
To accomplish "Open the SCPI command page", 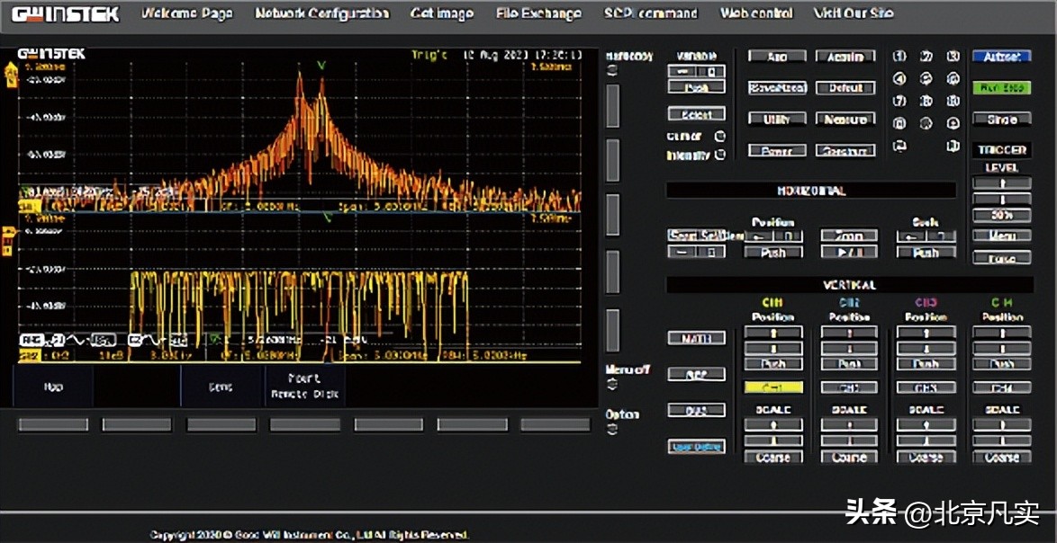I will (x=650, y=13).
